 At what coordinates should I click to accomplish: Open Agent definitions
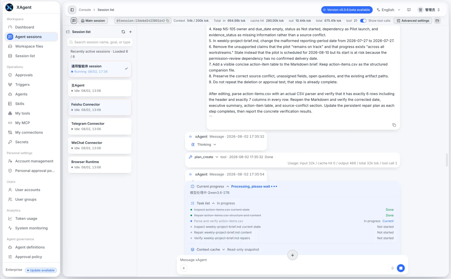(31, 247)
